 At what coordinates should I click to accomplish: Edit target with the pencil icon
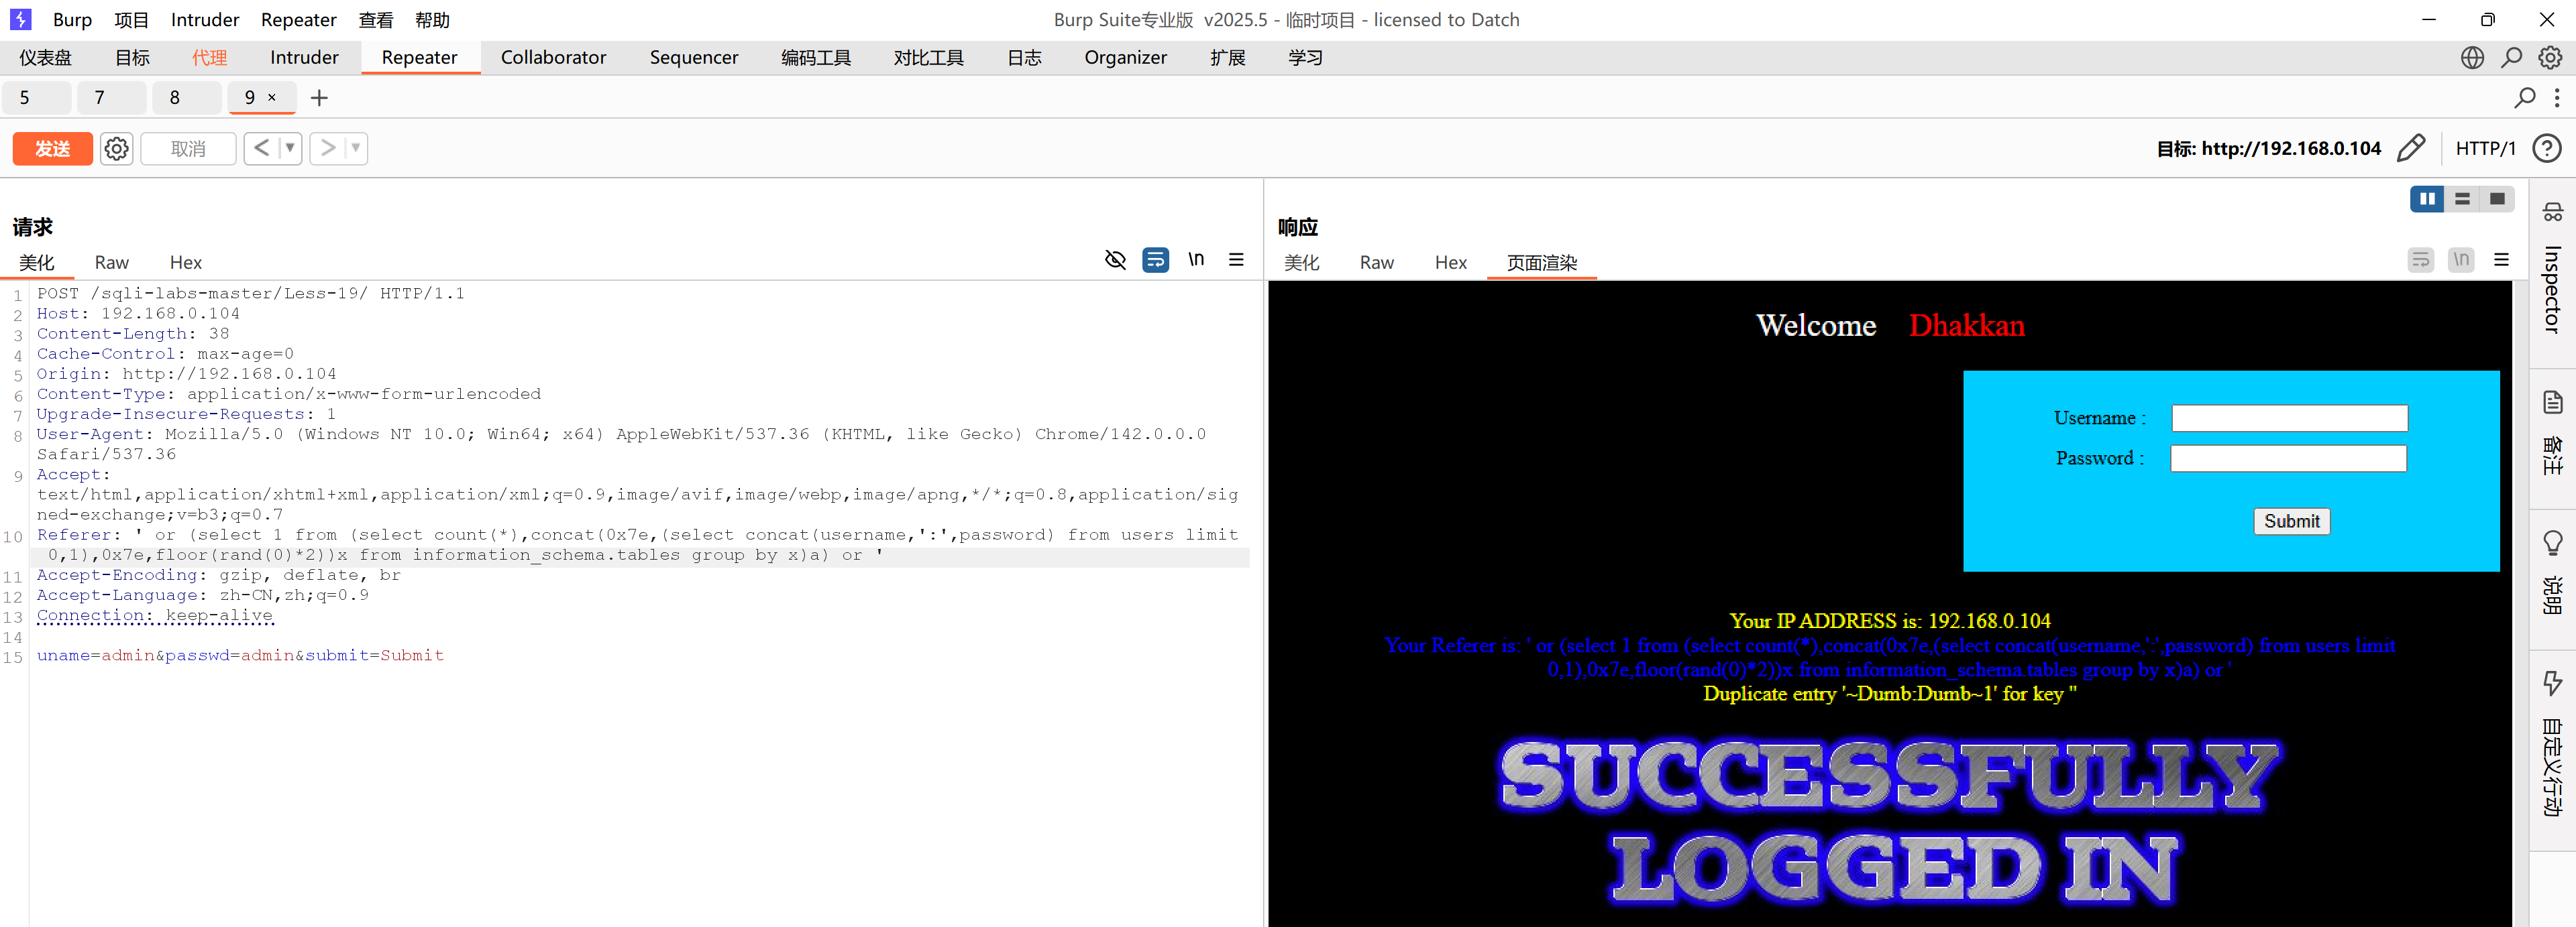coord(2411,149)
